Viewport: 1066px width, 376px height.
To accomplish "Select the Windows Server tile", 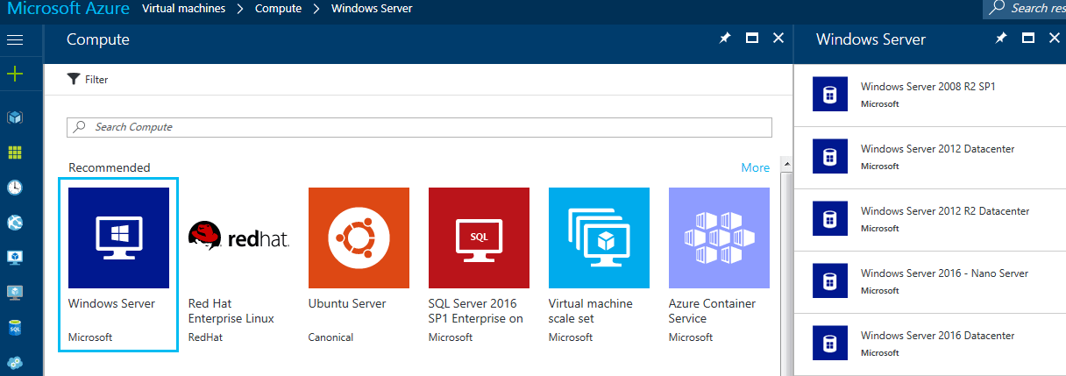I will (x=118, y=264).
